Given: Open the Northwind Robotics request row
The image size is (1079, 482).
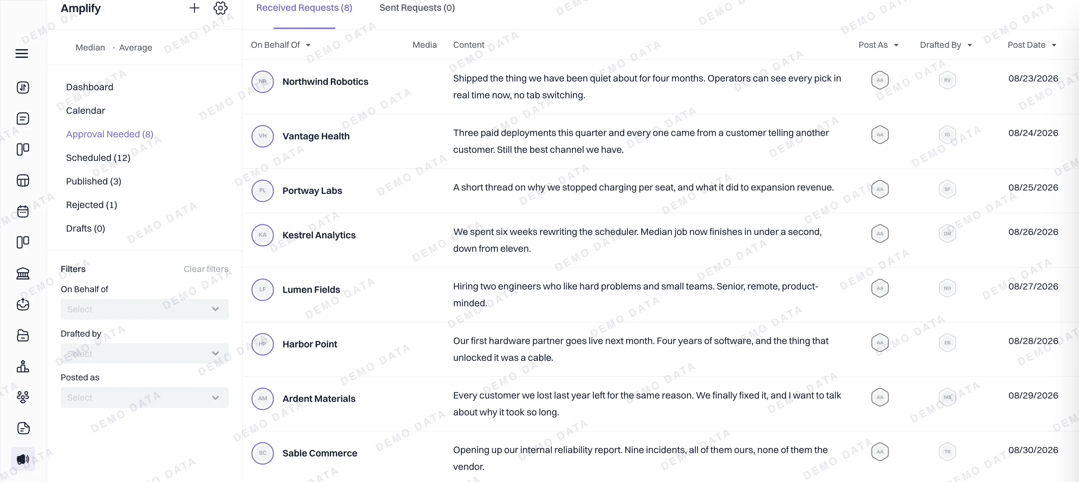Looking at the screenshot, I should coord(661,87).
